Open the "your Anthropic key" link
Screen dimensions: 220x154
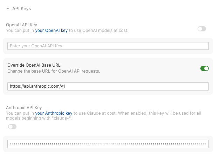tap(54, 113)
